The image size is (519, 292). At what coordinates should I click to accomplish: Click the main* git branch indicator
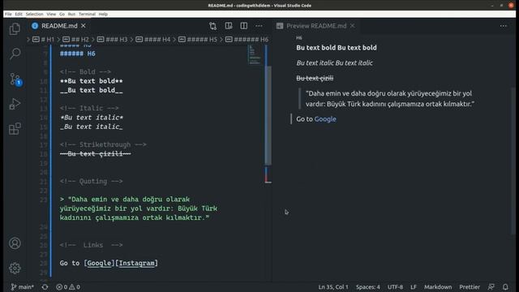pos(22,287)
